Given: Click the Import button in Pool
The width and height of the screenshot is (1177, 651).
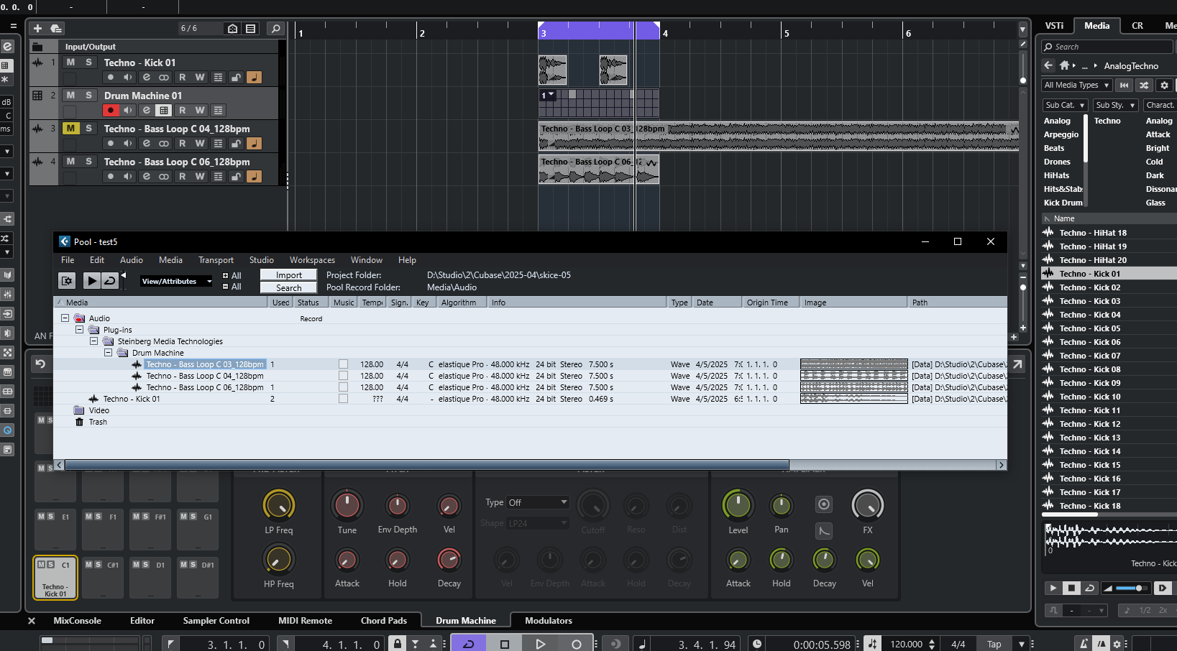Looking at the screenshot, I should tap(288, 275).
